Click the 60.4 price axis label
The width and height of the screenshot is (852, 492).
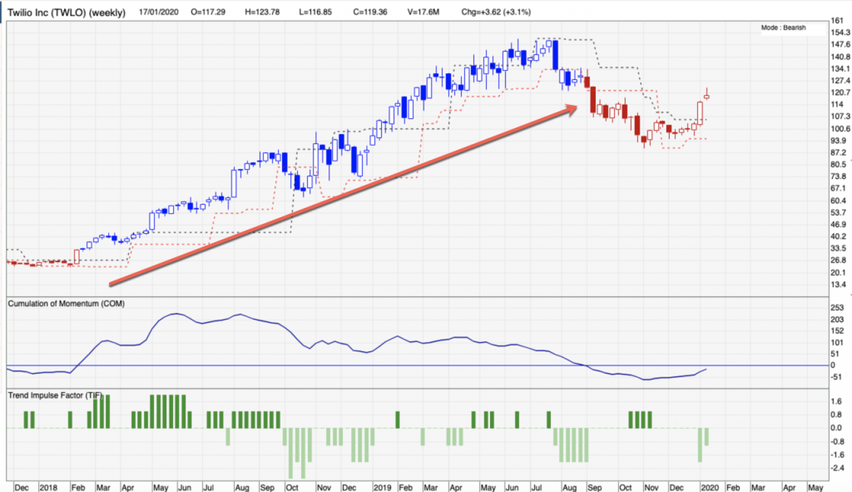pyautogui.click(x=839, y=201)
